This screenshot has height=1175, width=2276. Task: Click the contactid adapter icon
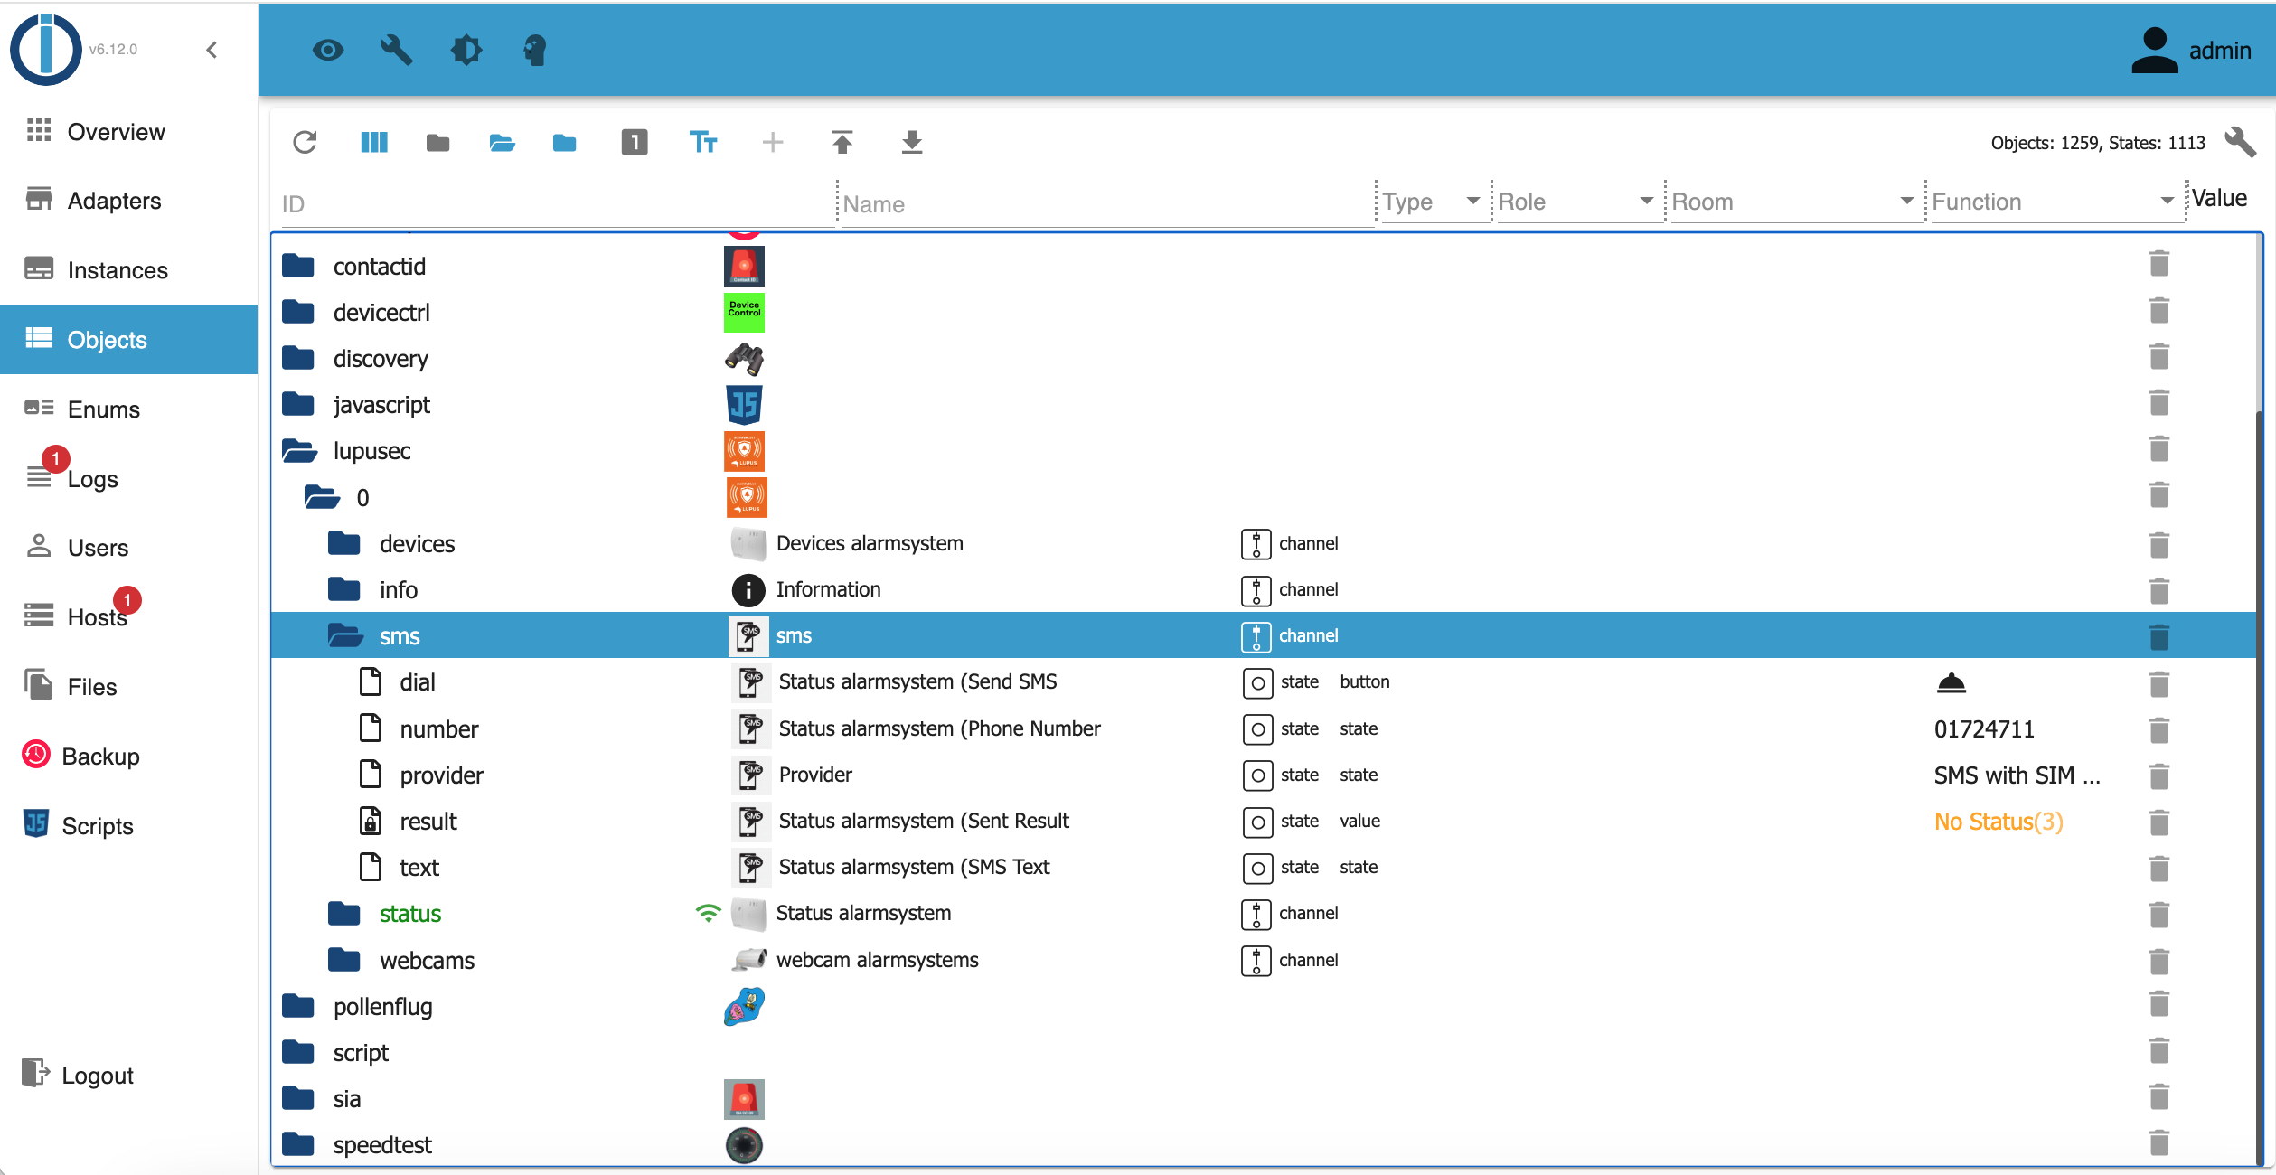[x=747, y=265]
